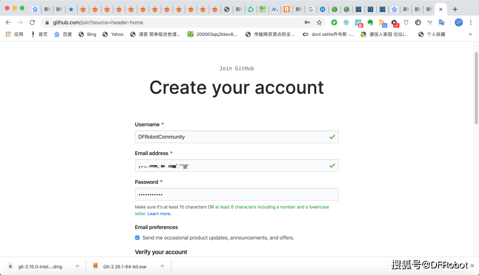The image size is (479, 275).
Task: Switch to the blue hexagon H tab
Action: pyautogui.click(x=322, y=9)
